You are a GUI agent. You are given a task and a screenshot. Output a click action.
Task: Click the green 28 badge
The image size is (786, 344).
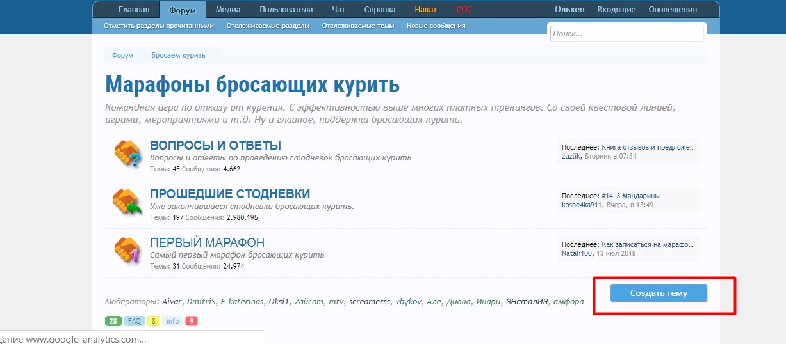113,321
